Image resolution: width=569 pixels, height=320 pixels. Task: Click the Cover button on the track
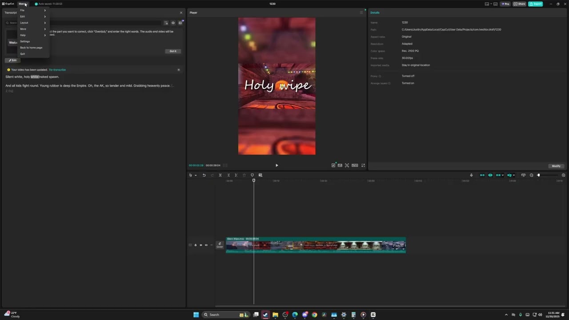(x=220, y=245)
